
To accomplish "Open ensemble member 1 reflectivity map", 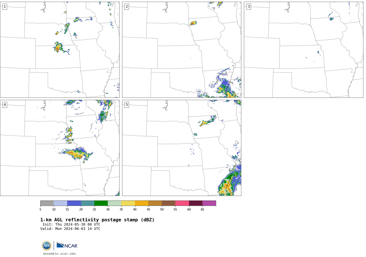I will pyautogui.click(x=60, y=50).
